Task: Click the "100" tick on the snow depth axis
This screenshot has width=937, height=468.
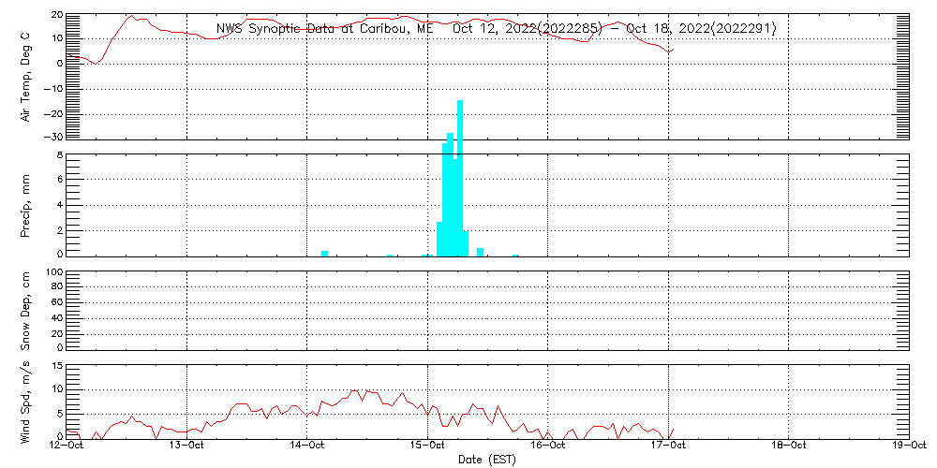Action: [52, 273]
